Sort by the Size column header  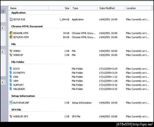pos(60,8)
